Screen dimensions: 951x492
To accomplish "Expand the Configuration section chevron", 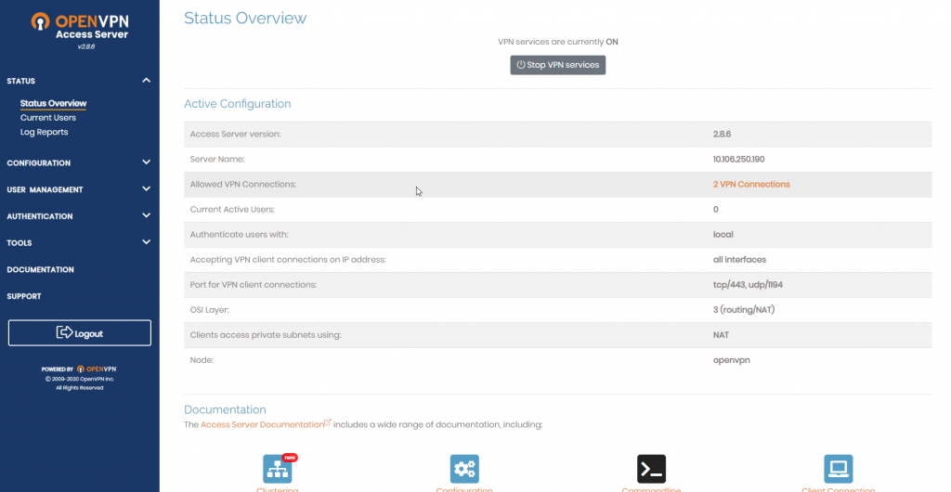I will tap(146, 162).
